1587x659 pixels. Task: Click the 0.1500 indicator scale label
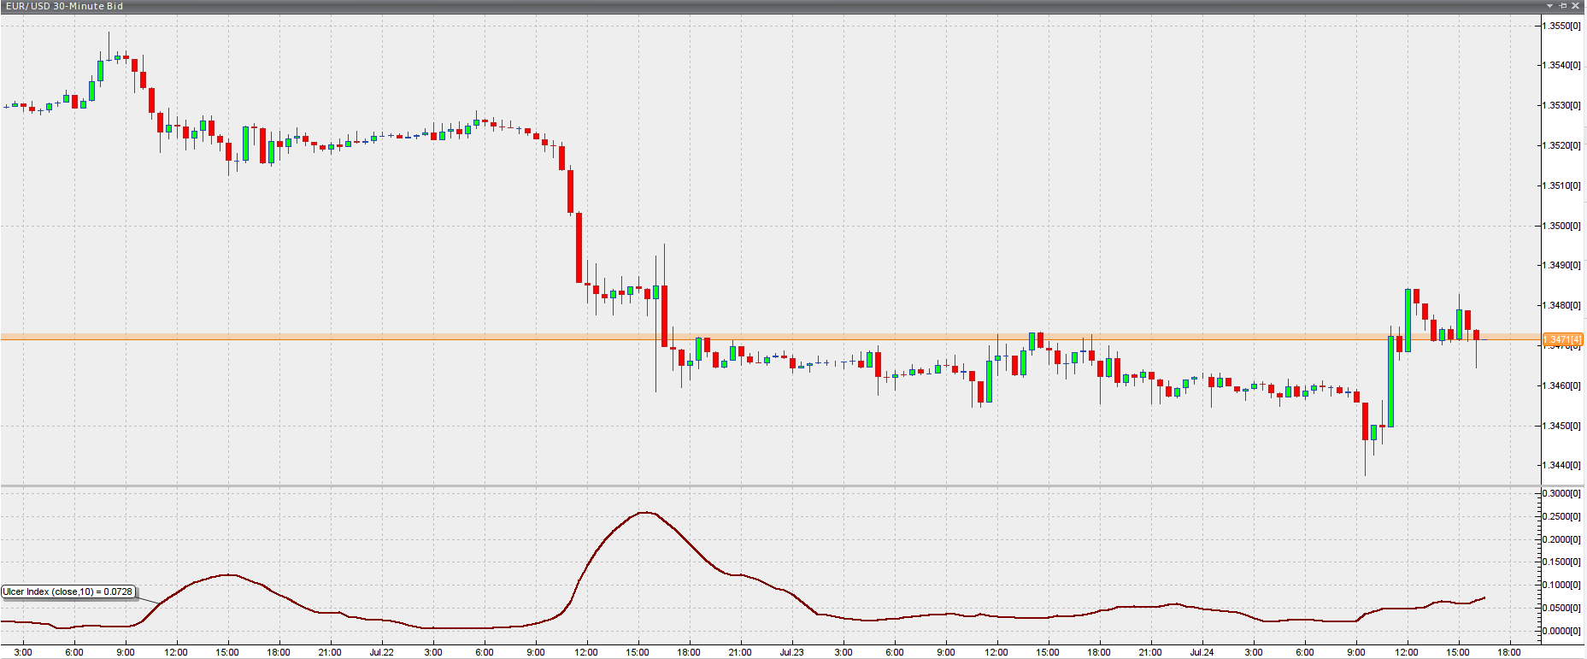[1561, 562]
